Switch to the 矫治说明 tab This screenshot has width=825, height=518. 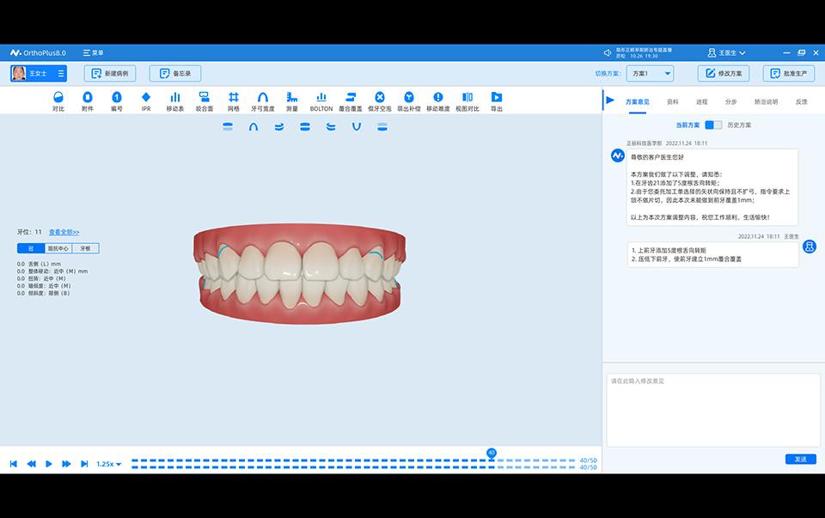[x=766, y=101]
